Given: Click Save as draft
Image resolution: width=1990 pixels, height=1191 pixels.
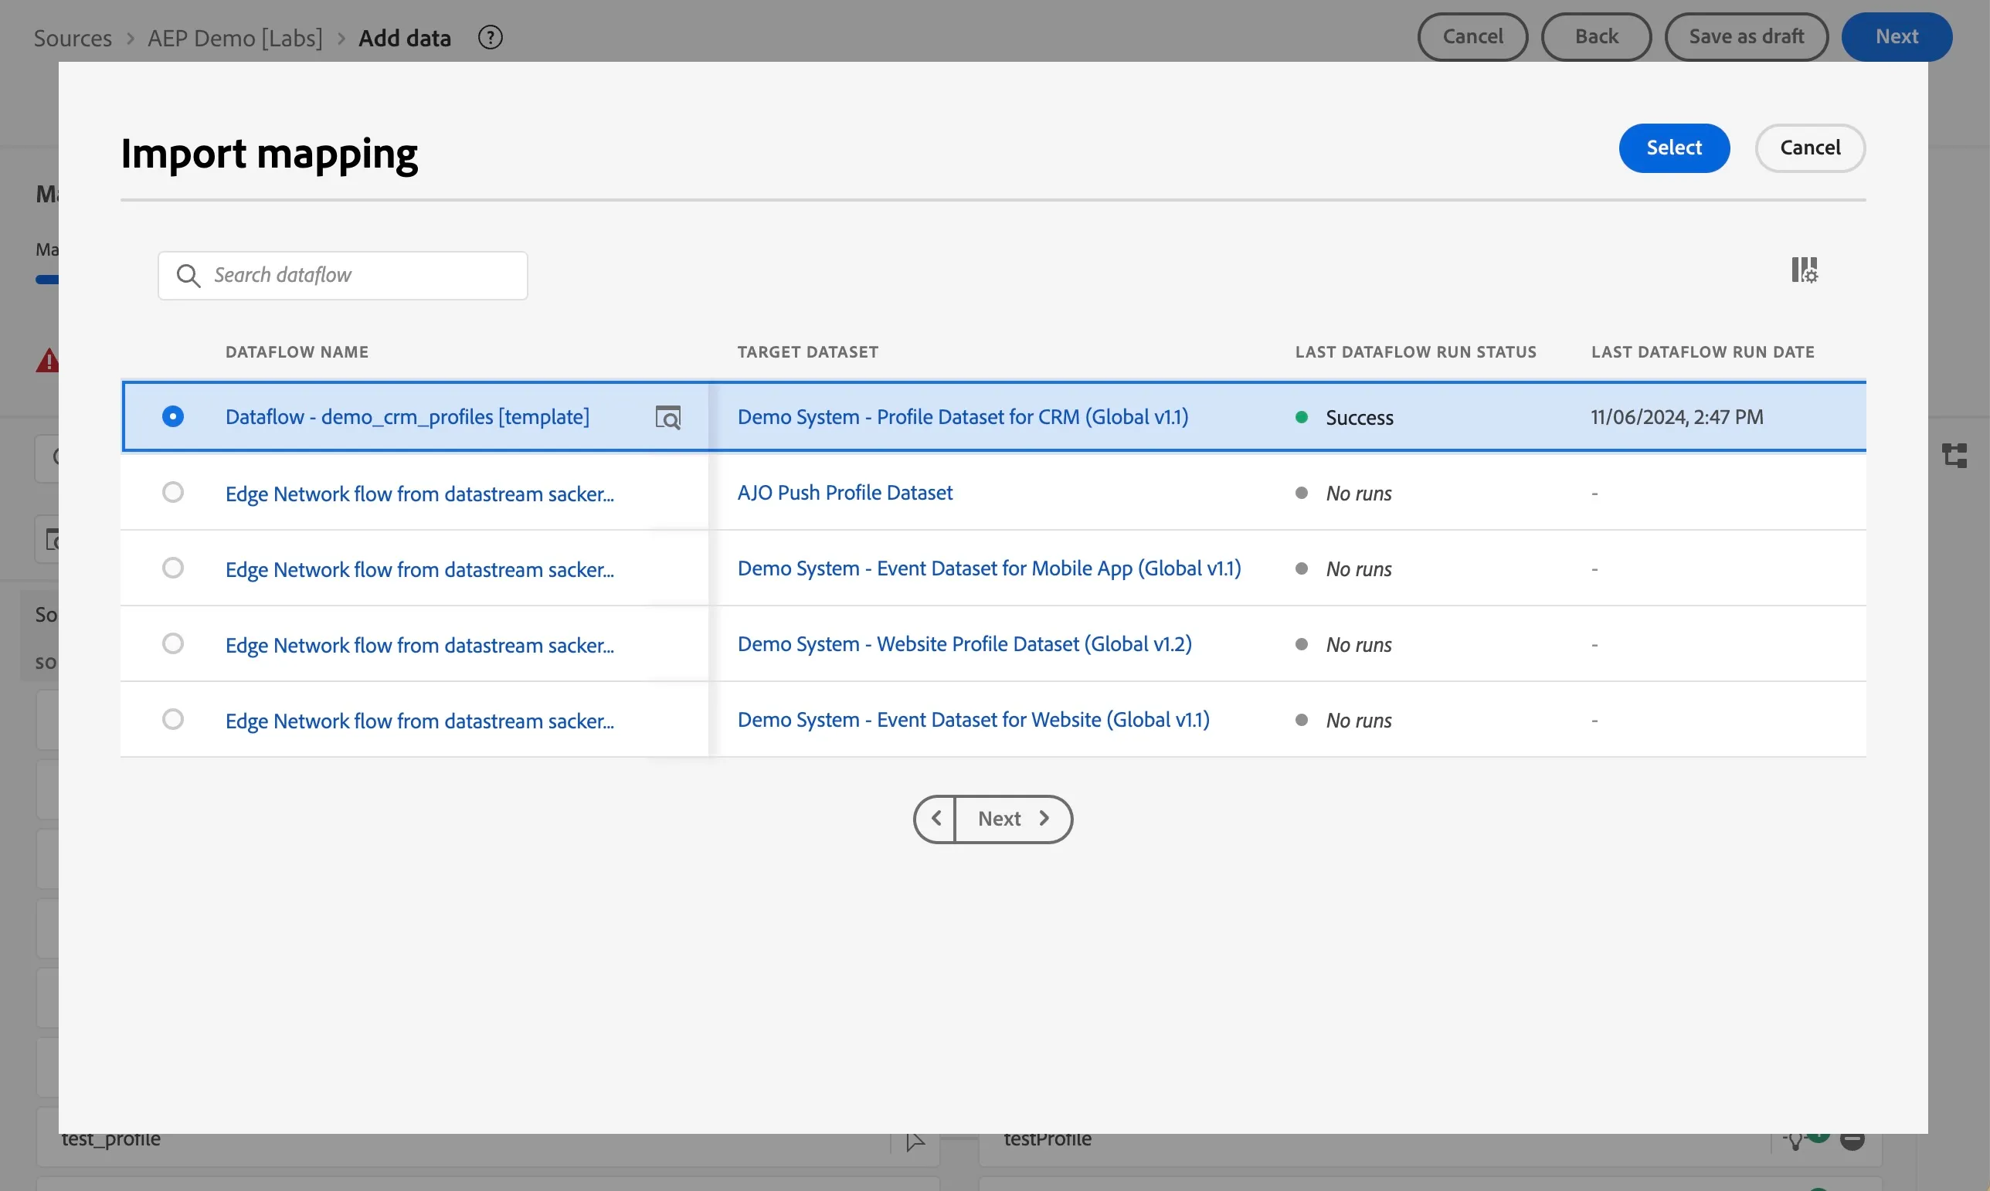Looking at the screenshot, I should (x=1746, y=36).
